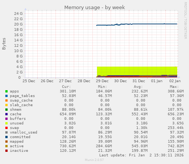Screen dimensions: 189x164
Task: Click the dark red inactive legend swatch
Action: pyautogui.click(x=6, y=151)
